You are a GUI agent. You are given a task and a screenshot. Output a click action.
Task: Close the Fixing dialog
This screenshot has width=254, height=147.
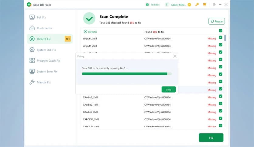(175, 56)
